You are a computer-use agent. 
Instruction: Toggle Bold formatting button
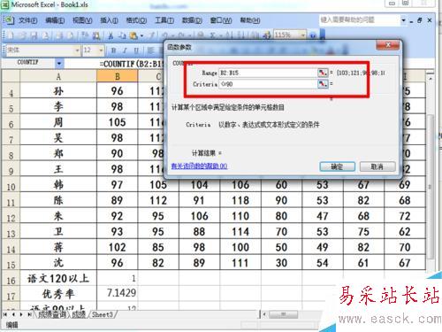coord(113,50)
